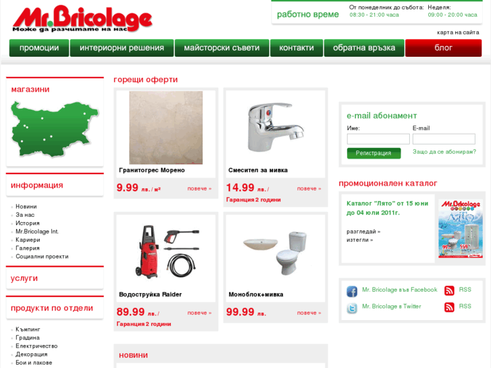Click the RSS icon beside Twitter link

tap(449, 307)
